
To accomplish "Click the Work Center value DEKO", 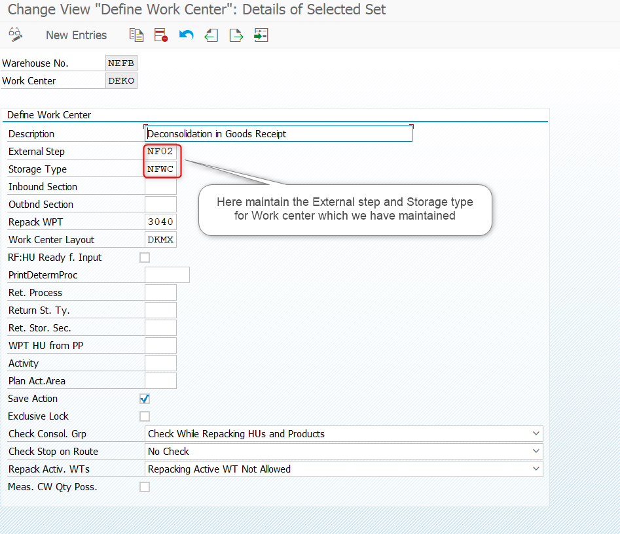I will pos(121,81).
